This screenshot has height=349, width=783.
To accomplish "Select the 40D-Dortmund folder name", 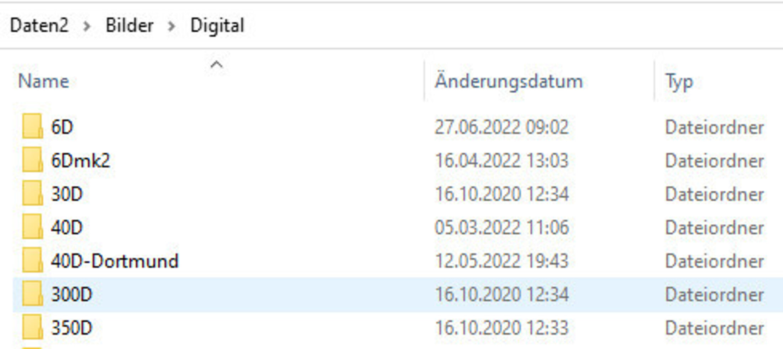I will (x=114, y=261).
